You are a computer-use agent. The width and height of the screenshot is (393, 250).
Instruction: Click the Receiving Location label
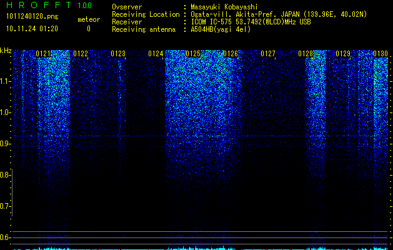point(146,14)
